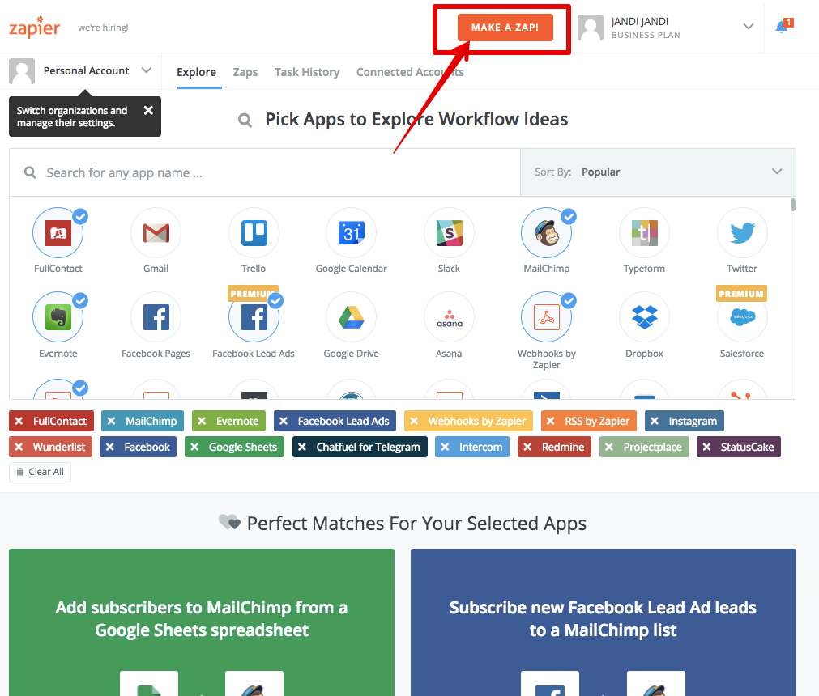This screenshot has height=696, width=819.
Task: Select the Typeform app icon
Action: (645, 233)
